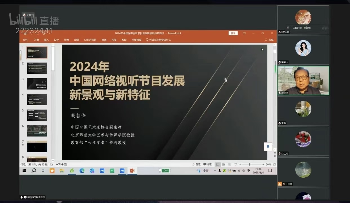Image resolution: width=350 pixels, height=203 pixels.
Task: Open the 幻灯片放映 ribbon tab
Action: 90,40
